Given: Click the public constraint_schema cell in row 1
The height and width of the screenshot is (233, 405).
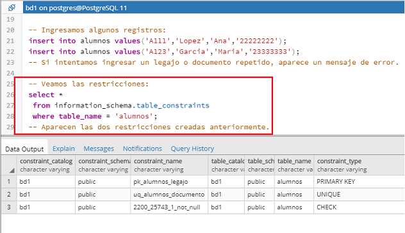Looking at the screenshot, I should 103,182.
